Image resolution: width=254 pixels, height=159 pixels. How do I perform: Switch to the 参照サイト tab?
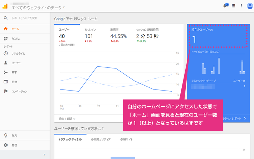(x=126, y=139)
